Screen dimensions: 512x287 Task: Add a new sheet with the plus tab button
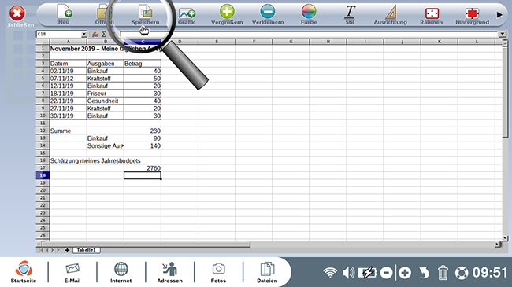pyautogui.click(x=67, y=250)
